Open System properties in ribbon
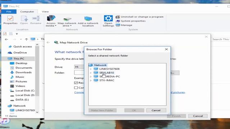The width and height of the screenshot is (230, 129). 130,21
